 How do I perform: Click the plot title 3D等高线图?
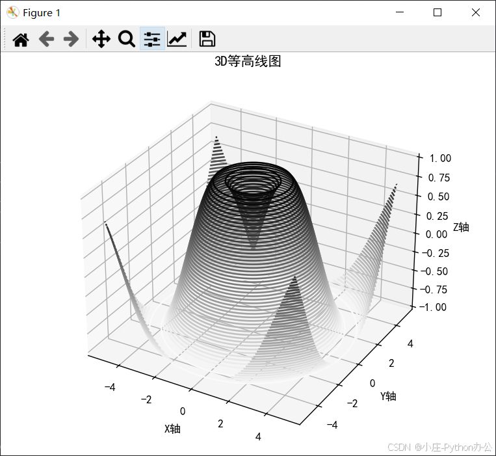pos(248,61)
